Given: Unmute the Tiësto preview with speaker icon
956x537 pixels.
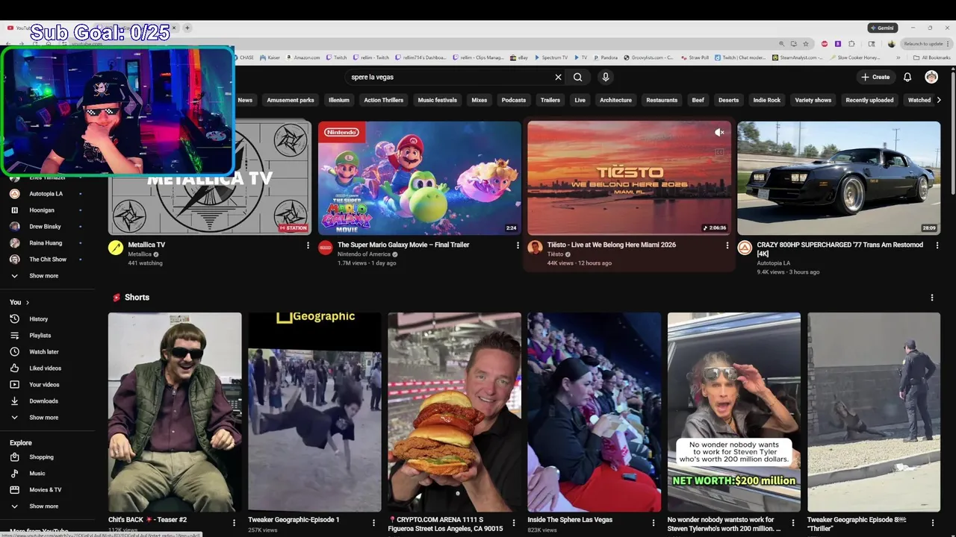Looking at the screenshot, I should pos(718,132).
